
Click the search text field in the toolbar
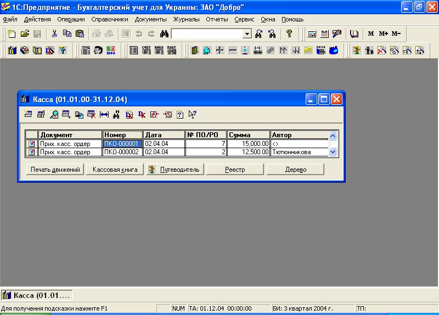207,34
